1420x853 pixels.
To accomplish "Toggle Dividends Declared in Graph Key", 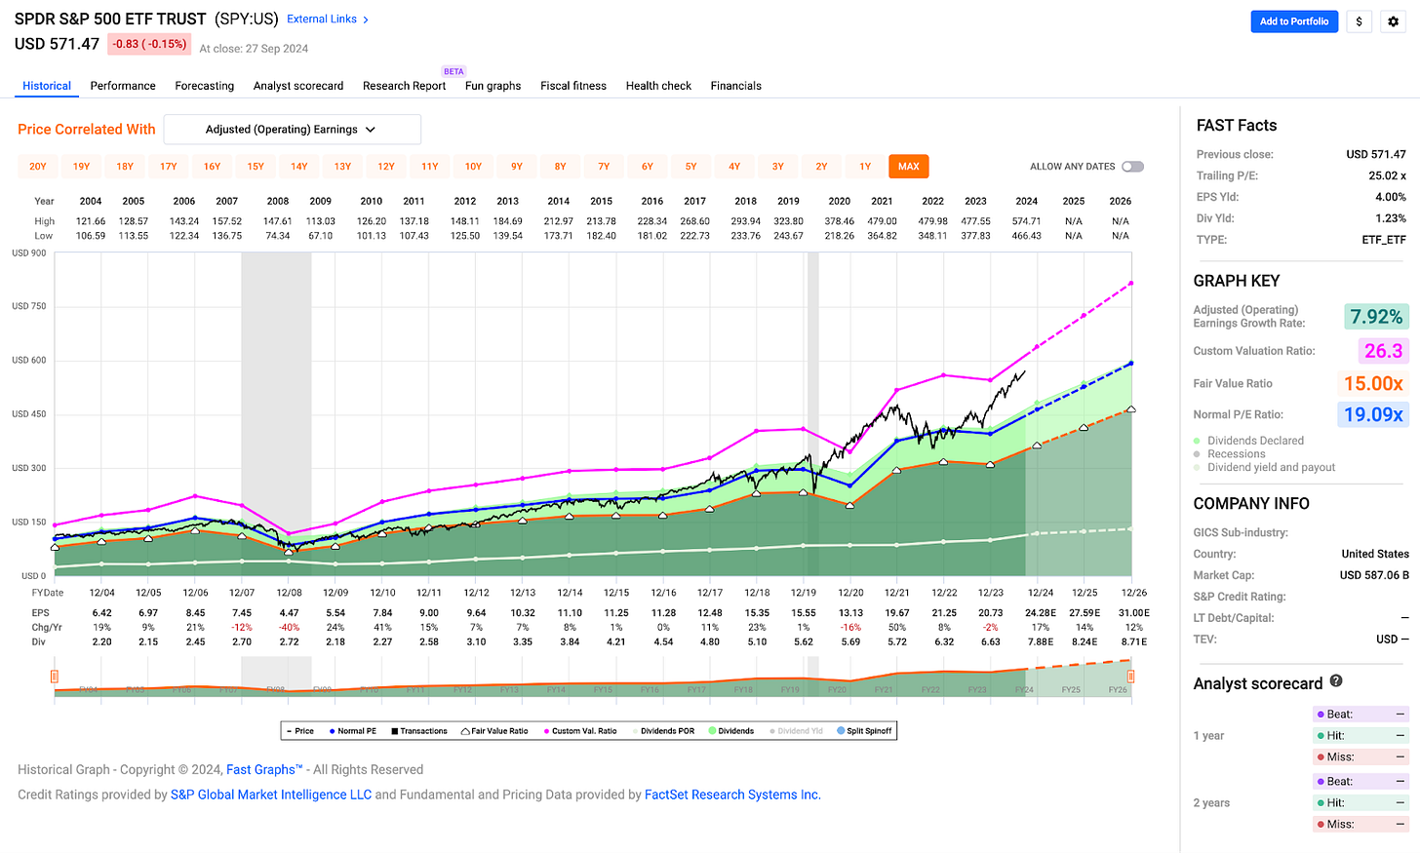I will click(1249, 441).
